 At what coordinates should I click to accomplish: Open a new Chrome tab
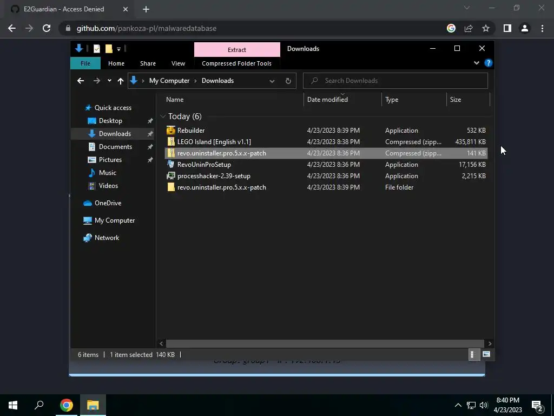(146, 9)
